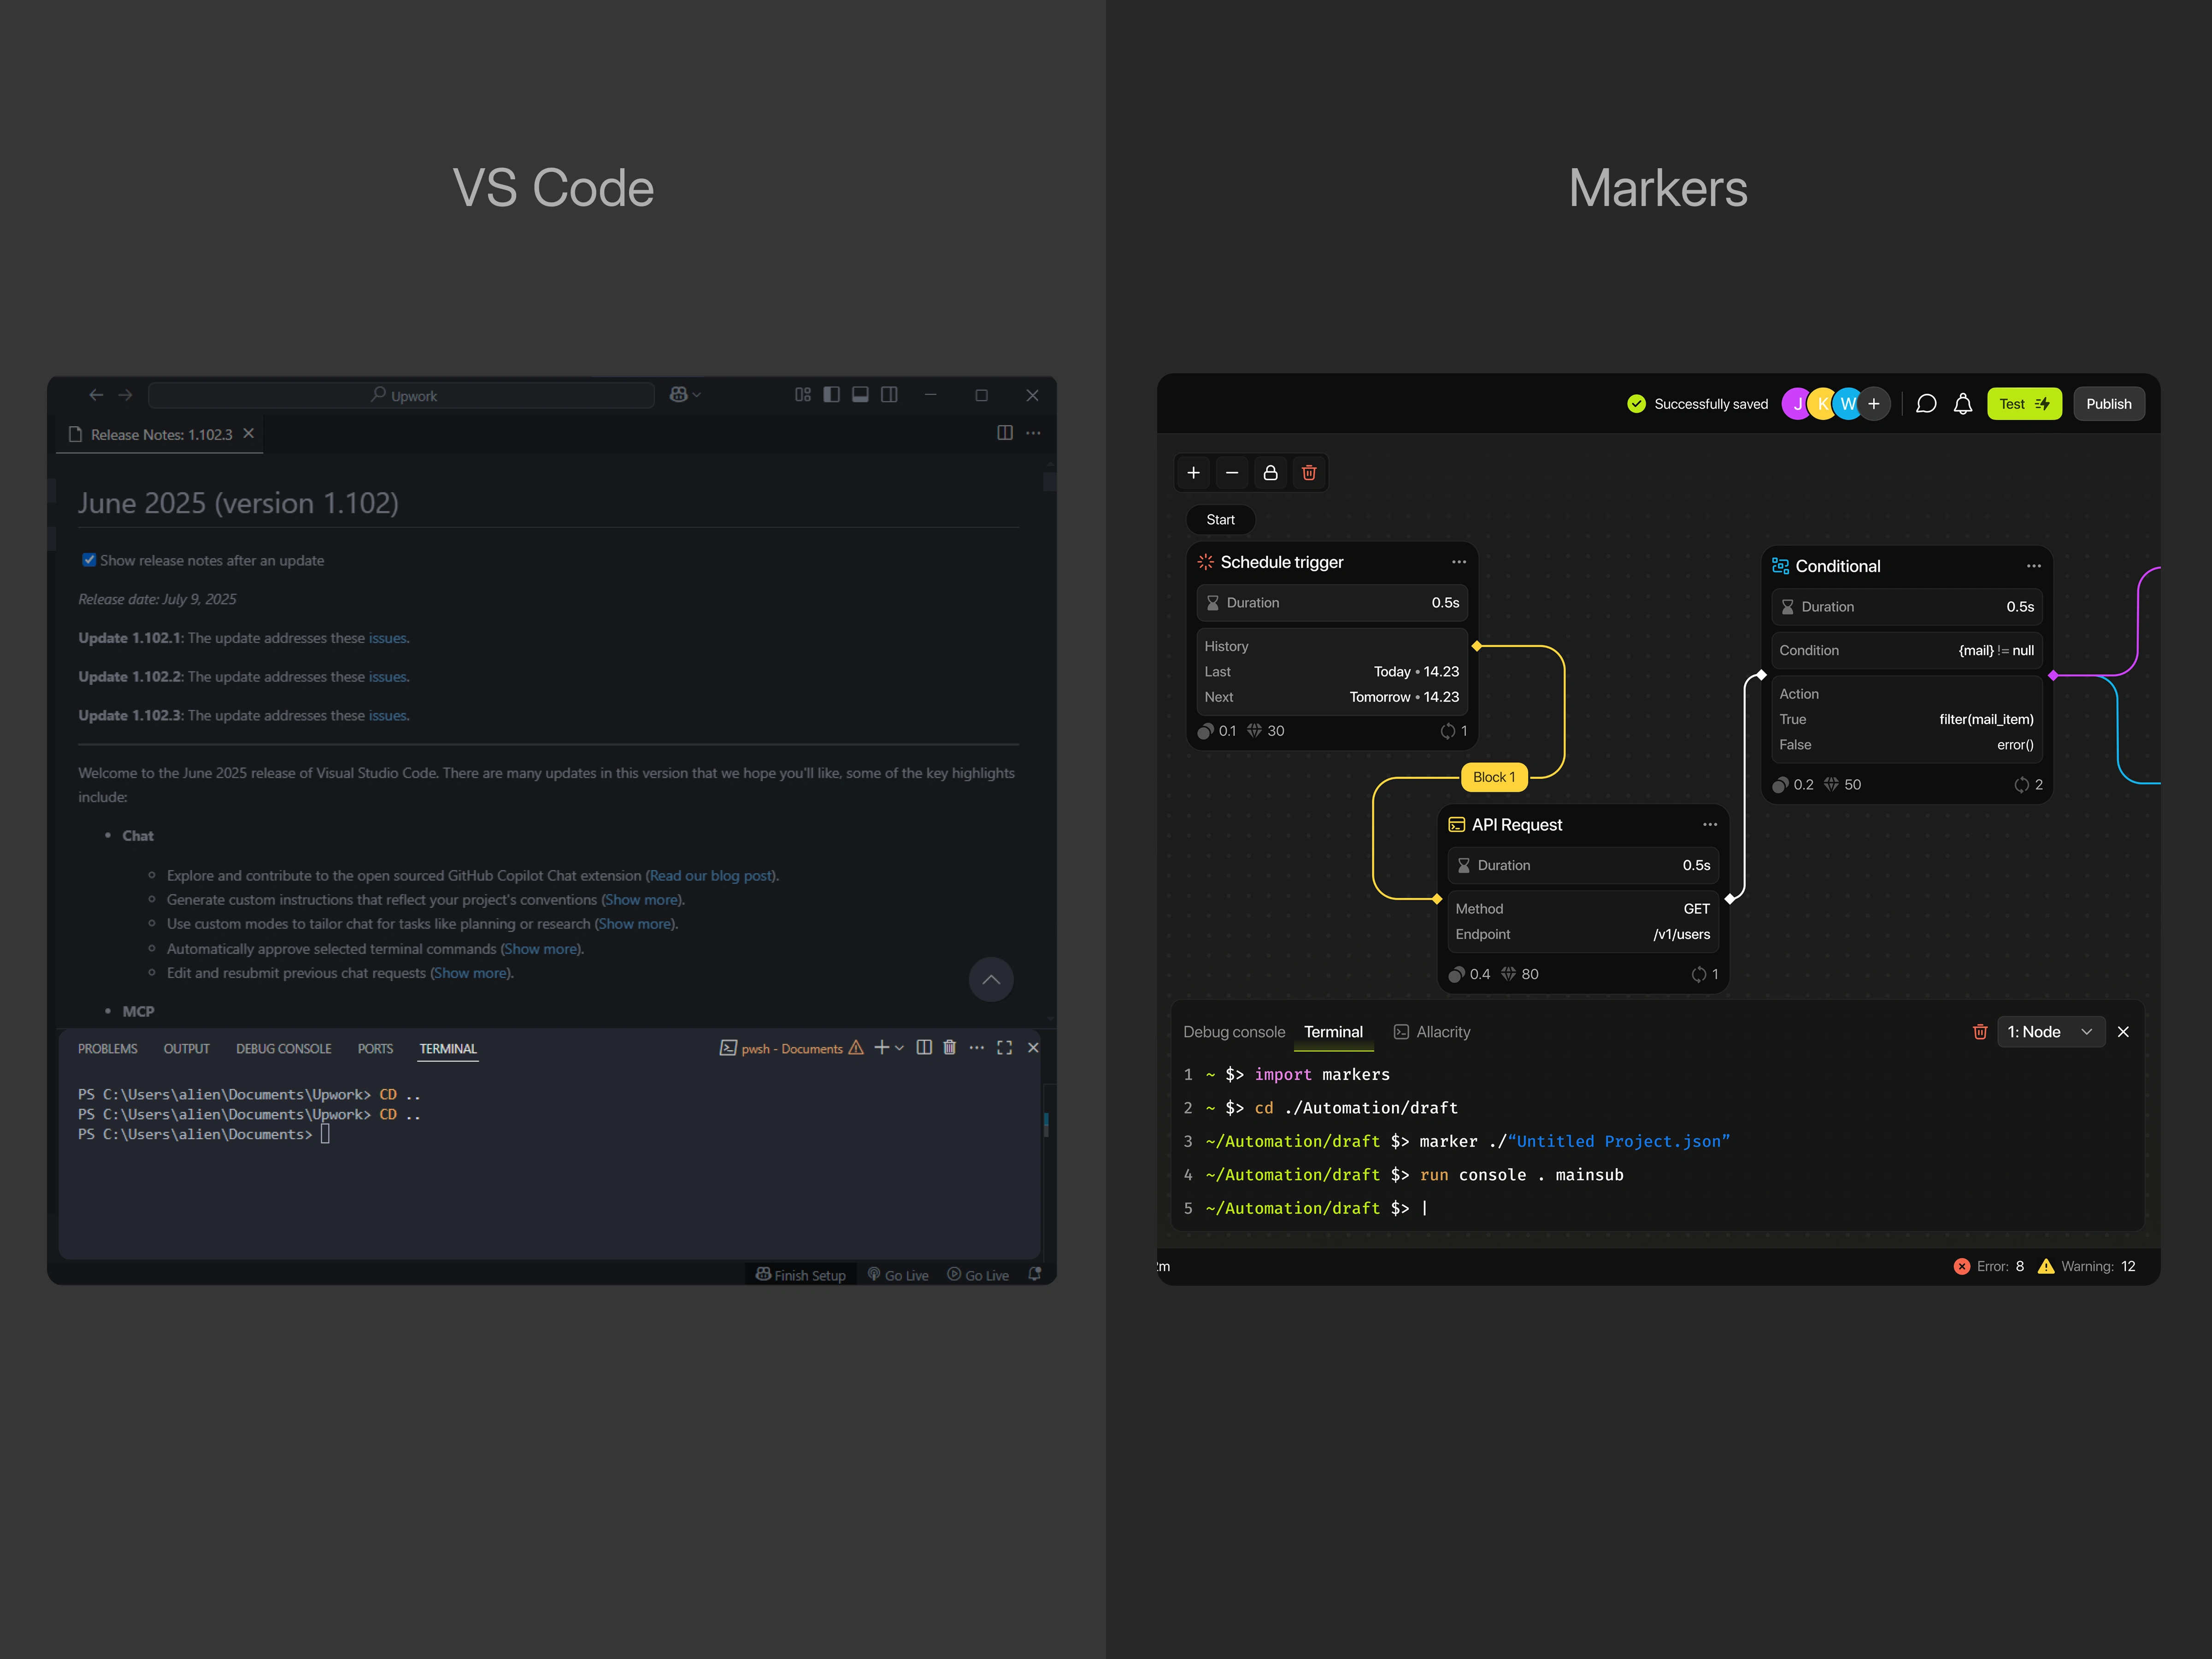Uncheck Show release notes after an update
This screenshot has width=2212, height=1659.
89,560
